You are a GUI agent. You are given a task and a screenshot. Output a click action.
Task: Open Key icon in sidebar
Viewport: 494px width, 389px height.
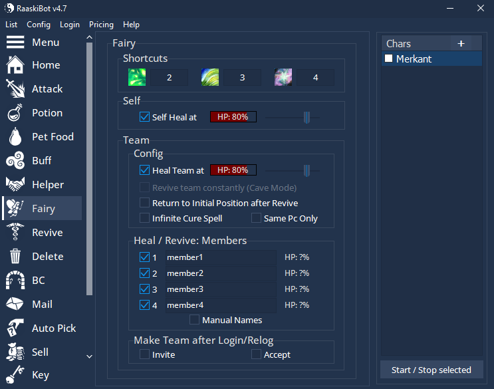tap(15, 375)
